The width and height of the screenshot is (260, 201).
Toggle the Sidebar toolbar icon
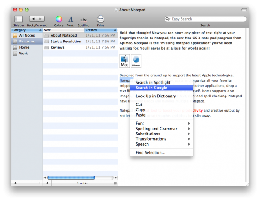pyautogui.click(x=18, y=19)
